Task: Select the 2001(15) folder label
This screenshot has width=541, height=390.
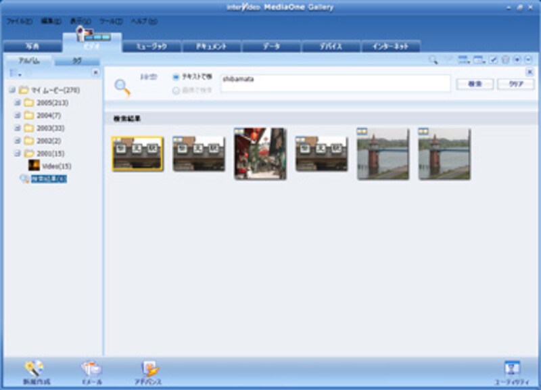Action: [x=50, y=153]
